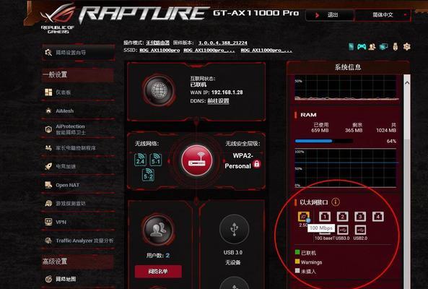Click the 5-2 wireless band icon
The image size is (428, 289).
tap(148, 175)
